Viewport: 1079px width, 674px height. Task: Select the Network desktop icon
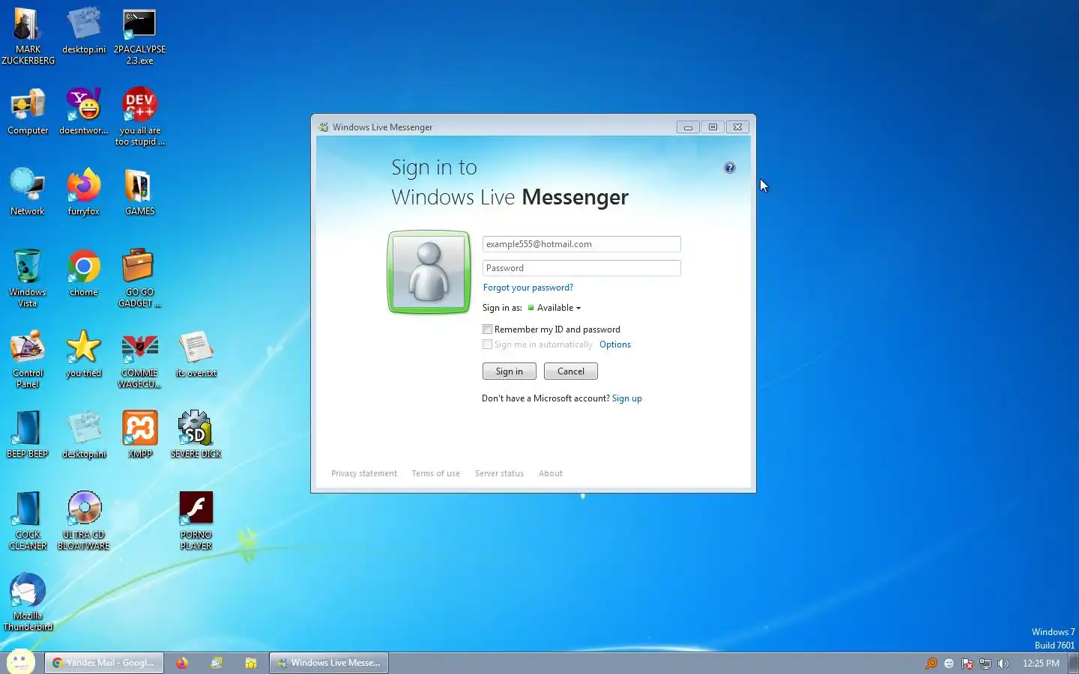28,192
